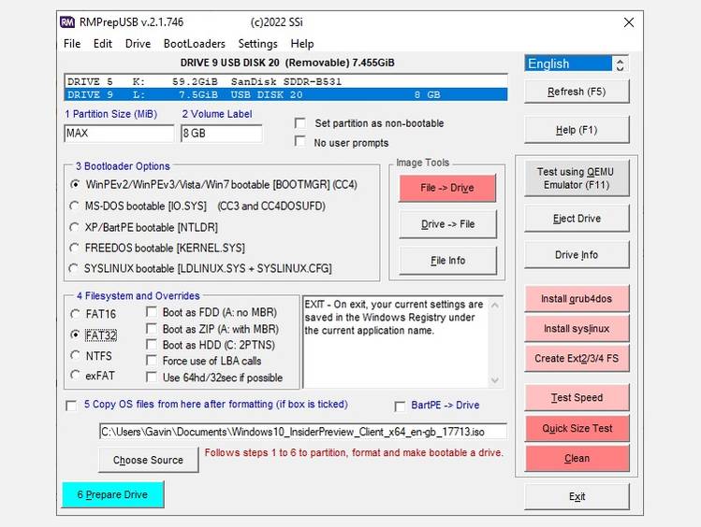Select MS-DOS bootable IO.SYS option
Screen dimensions: 701x527
tap(74, 206)
